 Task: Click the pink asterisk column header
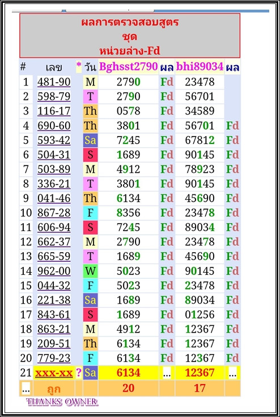(x=79, y=66)
